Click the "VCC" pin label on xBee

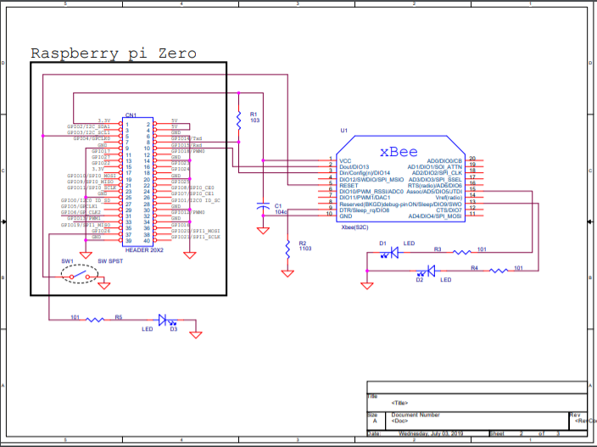tap(345, 161)
